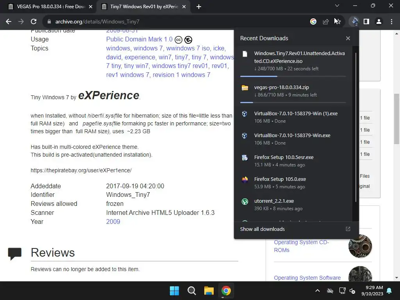Open a new browser tab
400x300 pixels.
pyautogui.click(x=199, y=7)
